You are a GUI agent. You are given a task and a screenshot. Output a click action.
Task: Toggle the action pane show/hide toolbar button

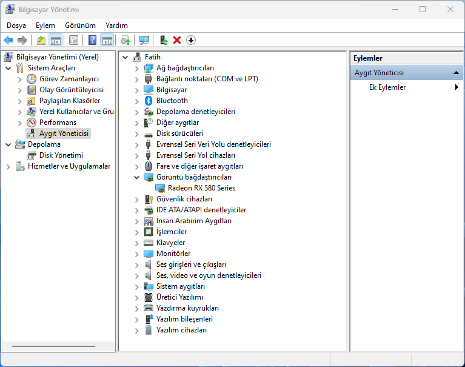tap(107, 40)
